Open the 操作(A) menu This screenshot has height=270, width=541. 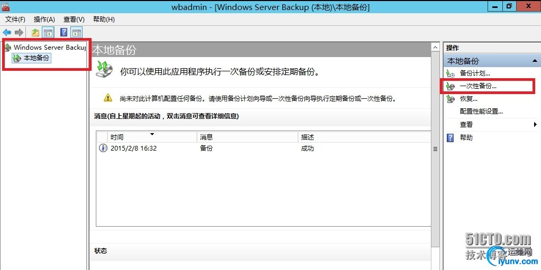pos(44,19)
